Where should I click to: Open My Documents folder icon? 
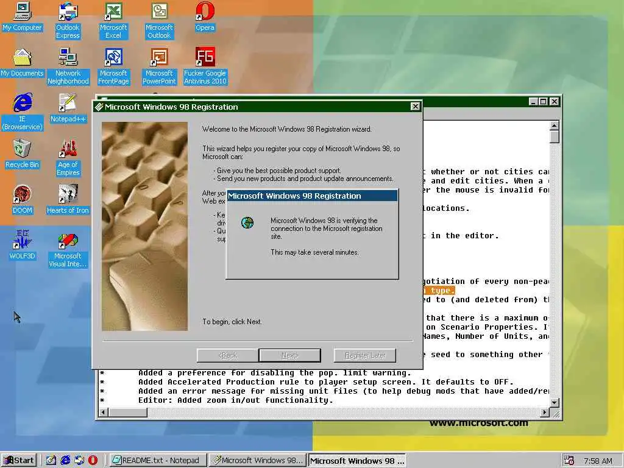(23, 63)
